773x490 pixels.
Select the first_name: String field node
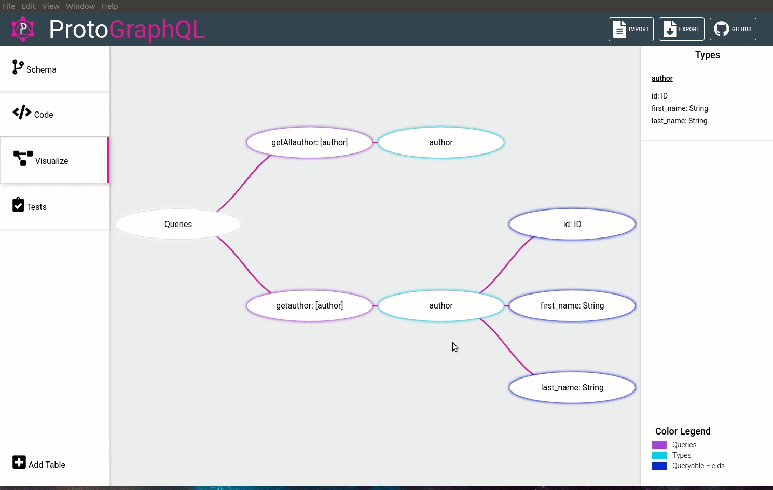point(572,305)
